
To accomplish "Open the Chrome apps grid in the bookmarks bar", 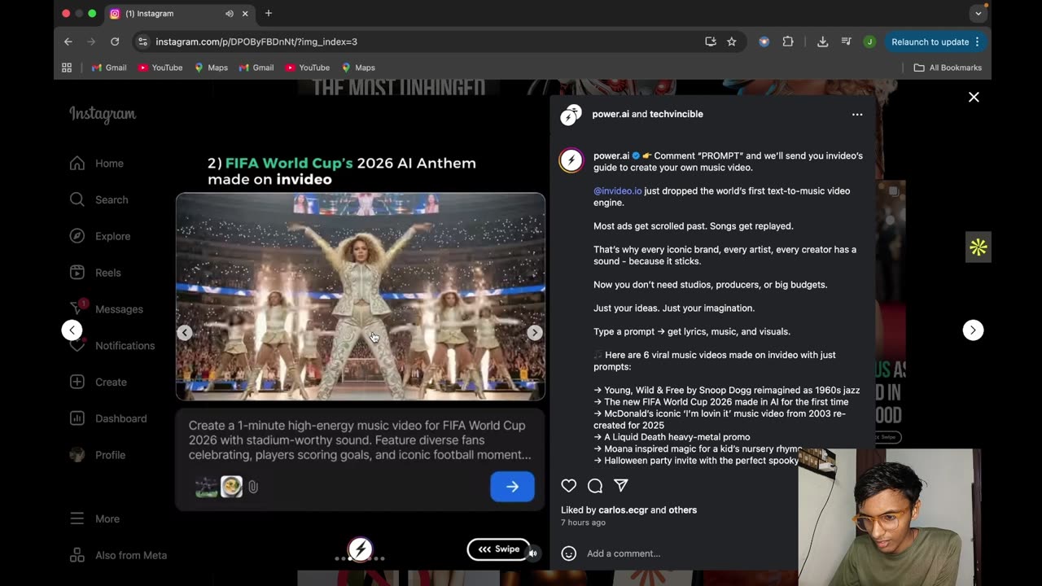I will coord(67,68).
